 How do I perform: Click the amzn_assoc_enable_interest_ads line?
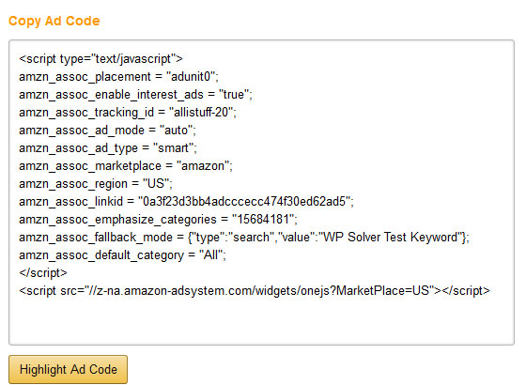[135, 94]
